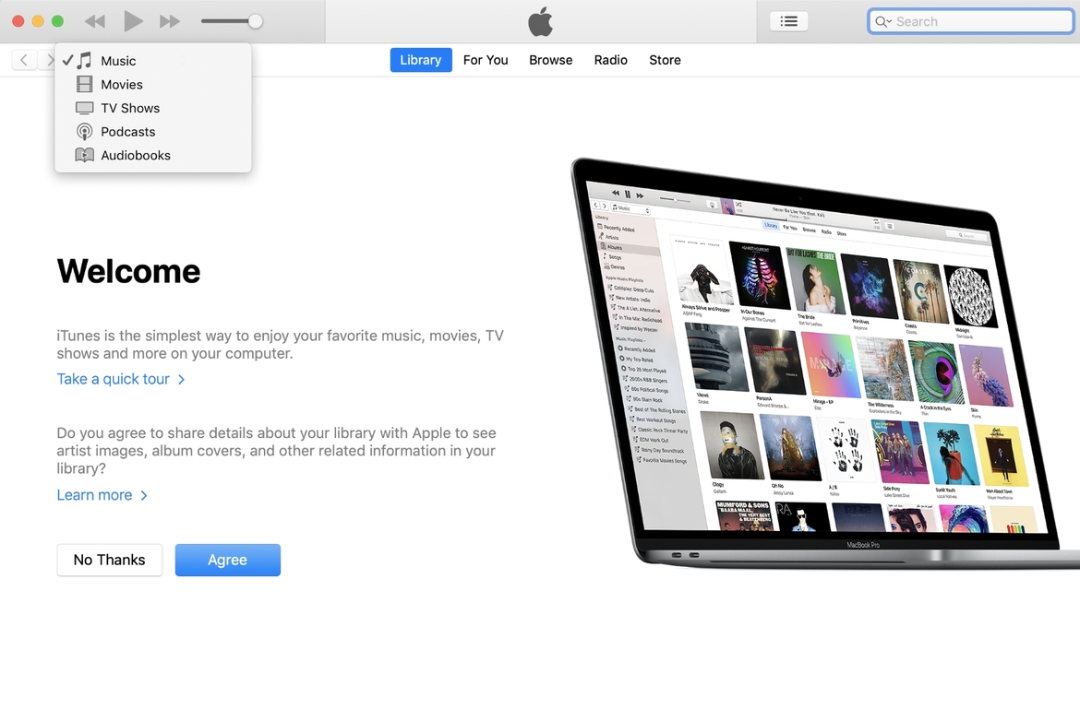Click the yellow minimize window button
Viewport: 1080px width, 709px height.
point(38,21)
